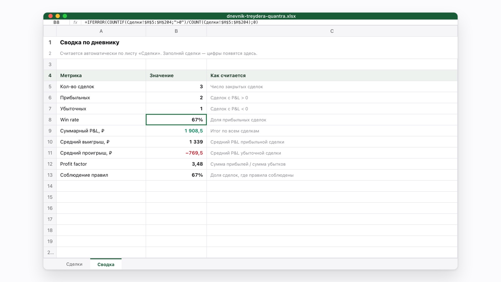Select row 16 header

coord(50,208)
